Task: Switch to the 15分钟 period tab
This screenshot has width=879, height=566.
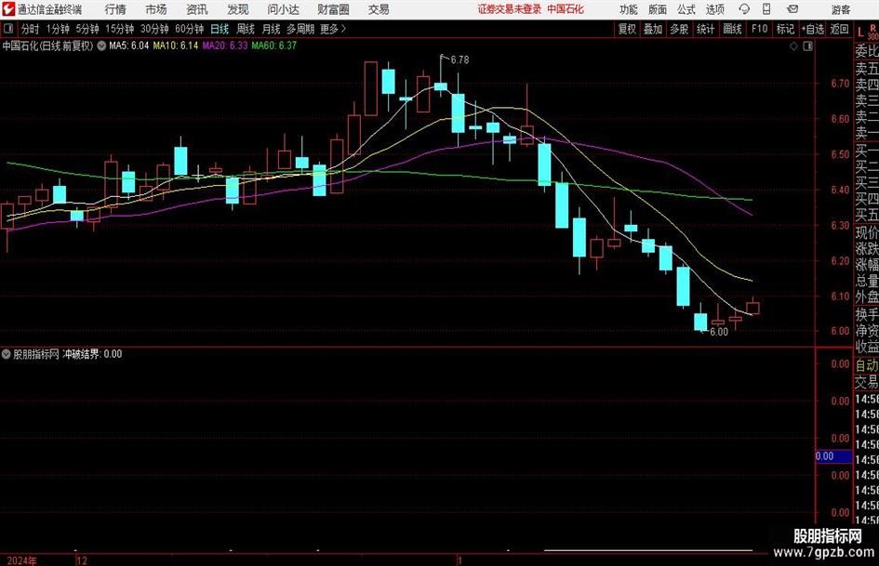Action: (119, 29)
